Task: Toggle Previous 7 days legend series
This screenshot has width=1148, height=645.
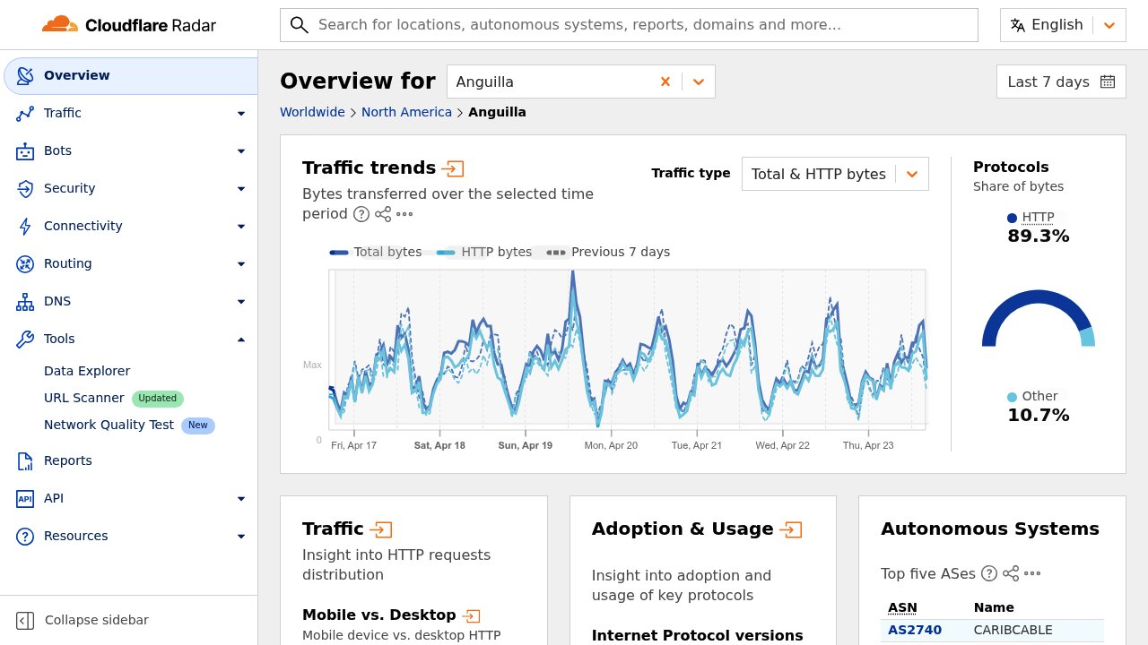Action: click(608, 252)
